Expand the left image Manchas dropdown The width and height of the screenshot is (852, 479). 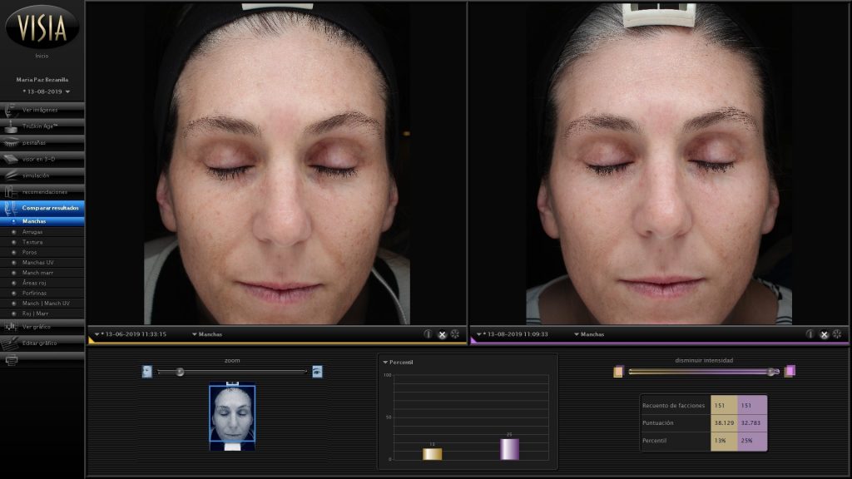pyautogui.click(x=206, y=334)
